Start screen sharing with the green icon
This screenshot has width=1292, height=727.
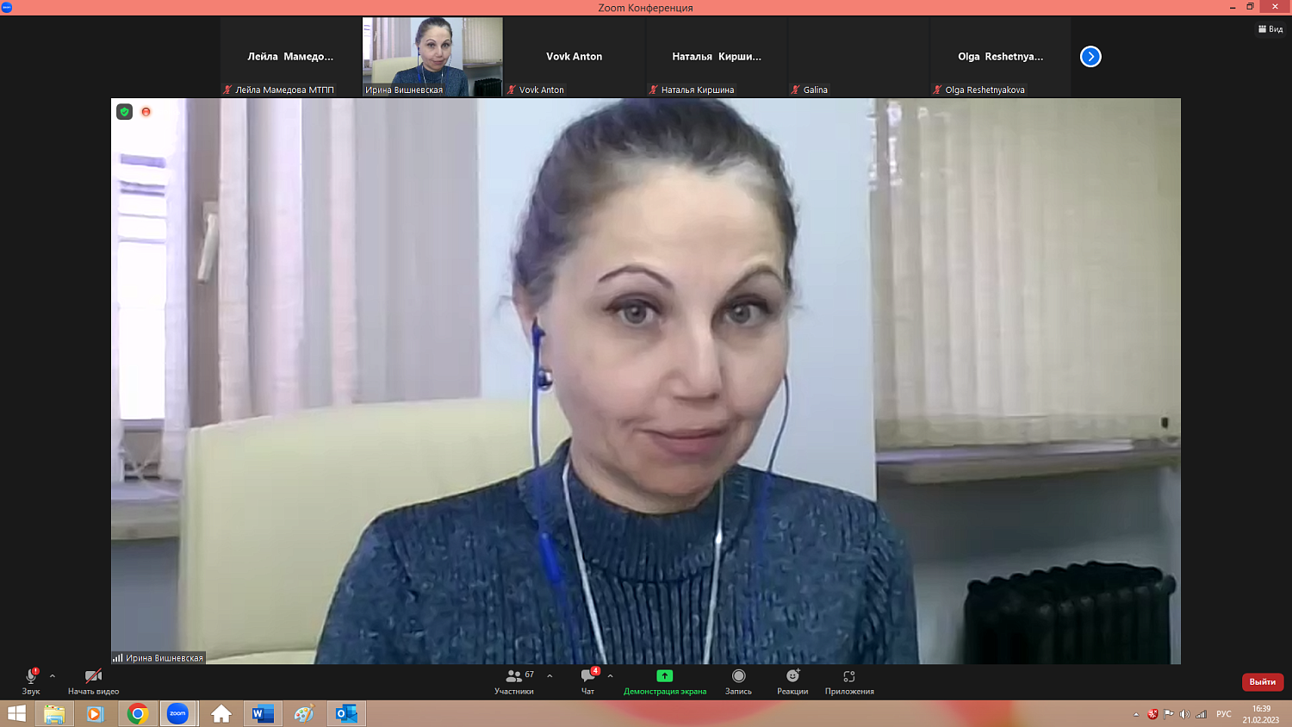664,677
